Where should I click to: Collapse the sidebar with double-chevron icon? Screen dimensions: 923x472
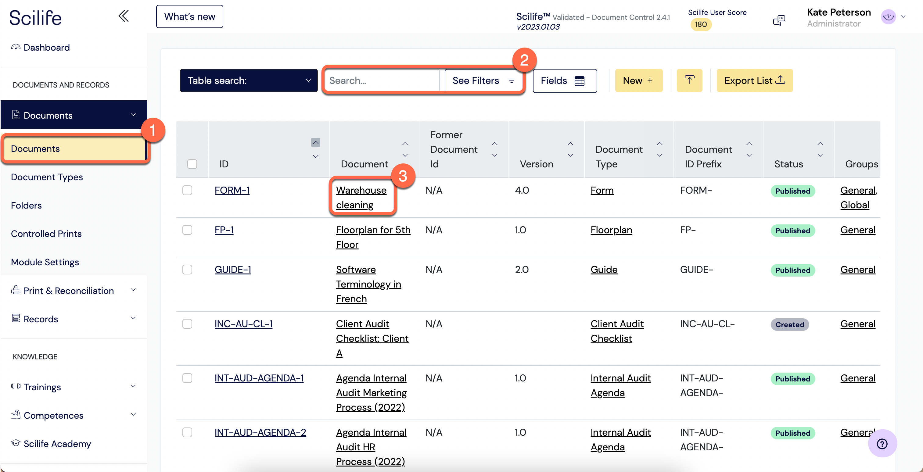click(124, 16)
